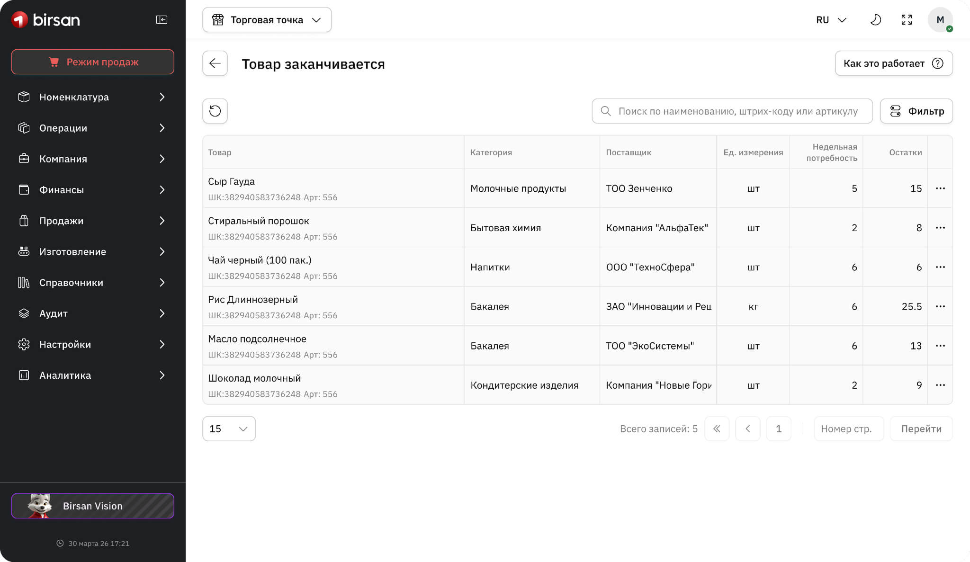The image size is (970, 562).
Task: Collapse the sidebar panel icon
Action: pos(162,19)
